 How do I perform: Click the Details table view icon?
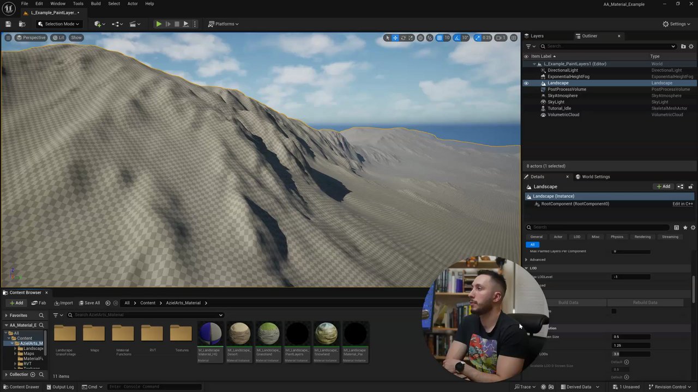(676, 228)
